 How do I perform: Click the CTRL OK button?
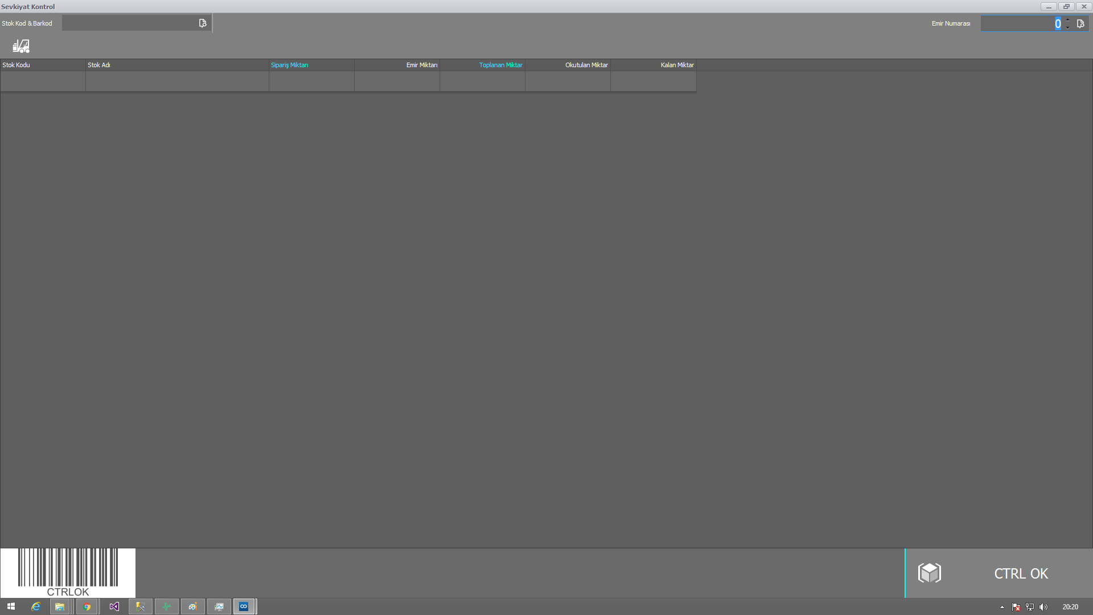click(x=999, y=573)
